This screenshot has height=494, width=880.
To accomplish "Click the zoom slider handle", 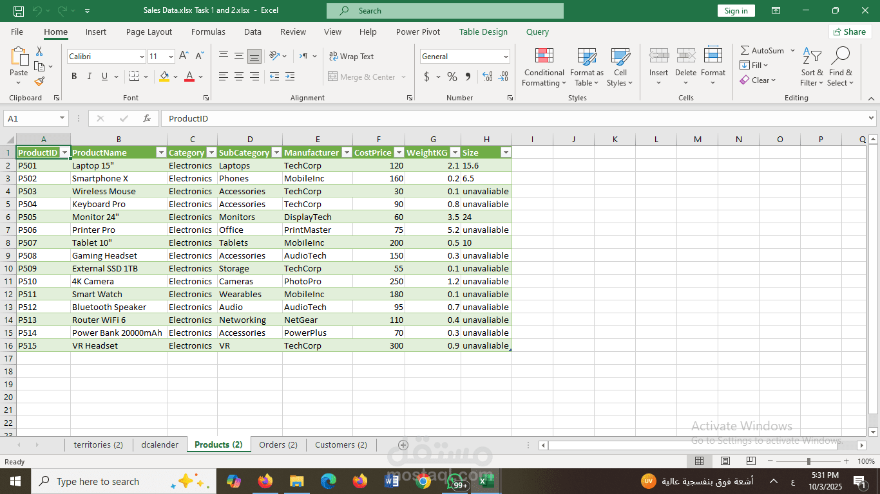I will pyautogui.click(x=808, y=461).
